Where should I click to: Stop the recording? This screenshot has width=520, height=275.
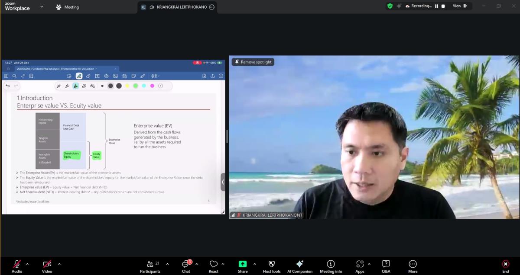pos(443,6)
